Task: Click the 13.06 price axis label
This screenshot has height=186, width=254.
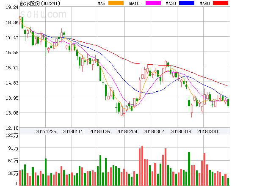Action: (12, 113)
